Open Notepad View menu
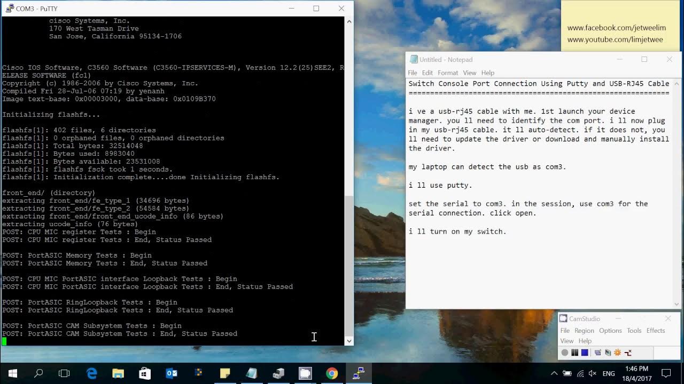The height and width of the screenshot is (384, 684). tap(469, 73)
